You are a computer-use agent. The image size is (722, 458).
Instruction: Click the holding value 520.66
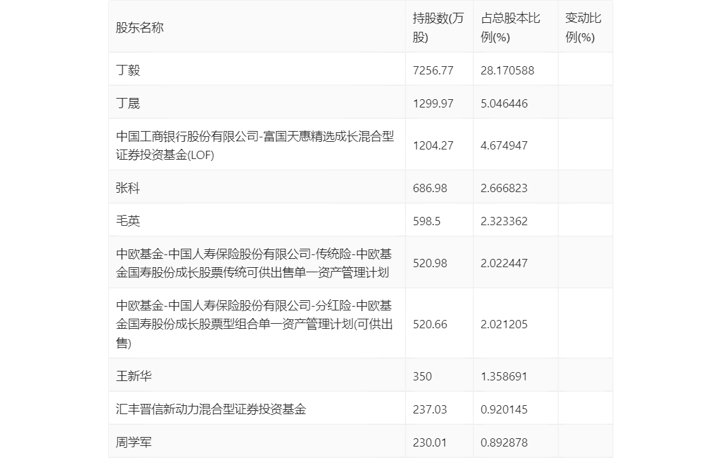pos(430,324)
